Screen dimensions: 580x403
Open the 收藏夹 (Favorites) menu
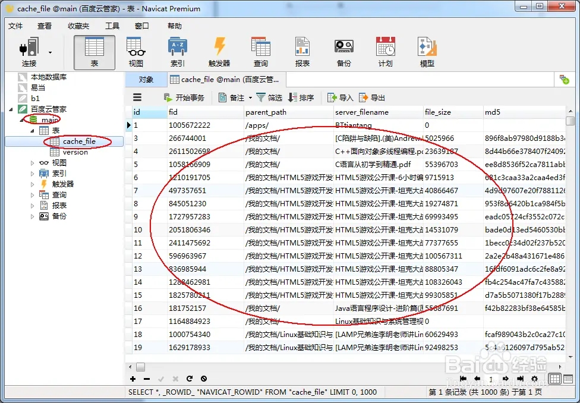pos(78,26)
